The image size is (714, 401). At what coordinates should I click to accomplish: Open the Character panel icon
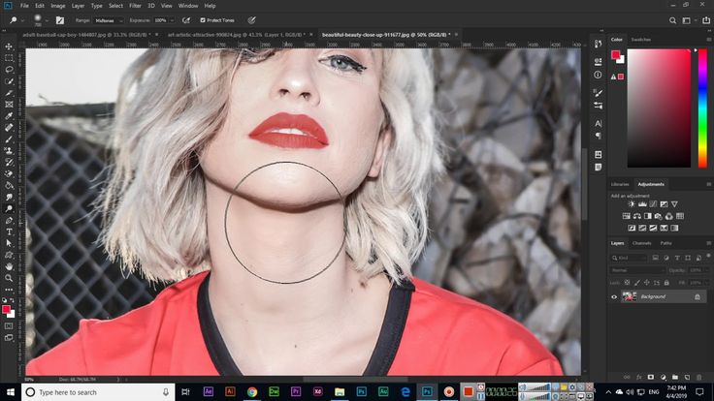click(x=598, y=123)
